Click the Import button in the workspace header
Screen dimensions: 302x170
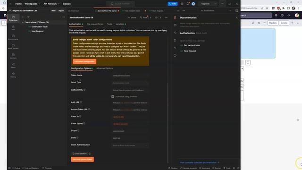pyautogui.click(x=61, y=11)
